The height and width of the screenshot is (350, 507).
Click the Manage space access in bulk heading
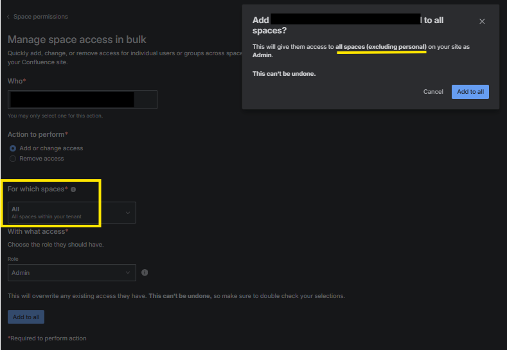[x=77, y=39]
